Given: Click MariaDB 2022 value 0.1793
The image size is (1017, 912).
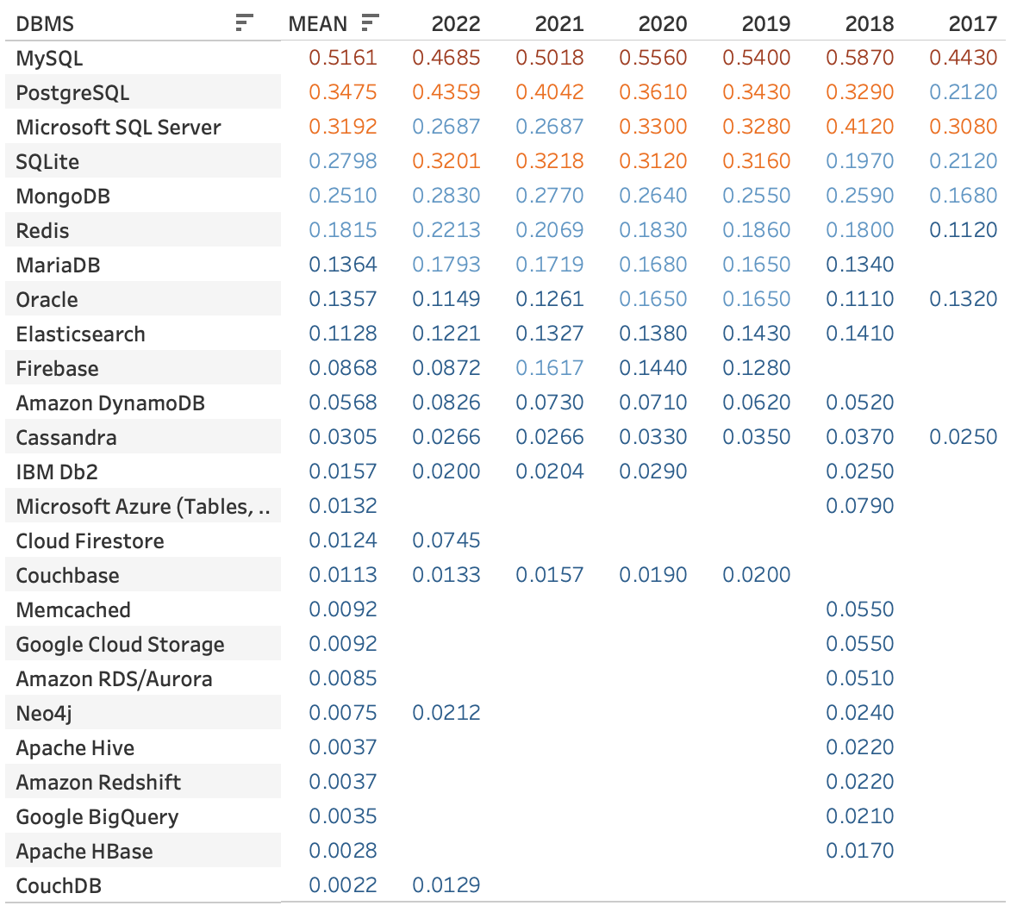Looking at the screenshot, I should [x=446, y=264].
